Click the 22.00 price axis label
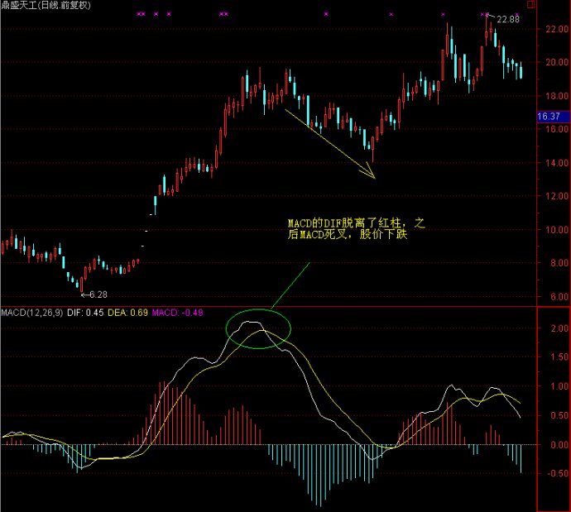 coord(554,30)
